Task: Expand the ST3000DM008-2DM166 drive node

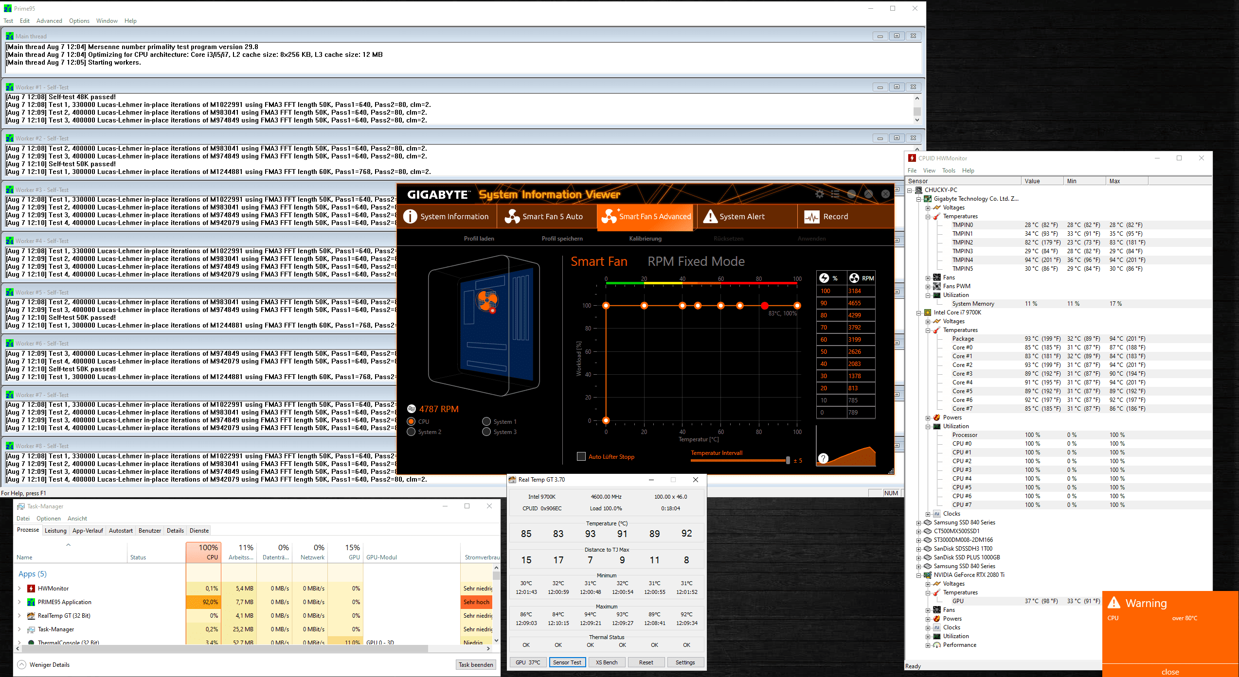Action: tap(918, 540)
